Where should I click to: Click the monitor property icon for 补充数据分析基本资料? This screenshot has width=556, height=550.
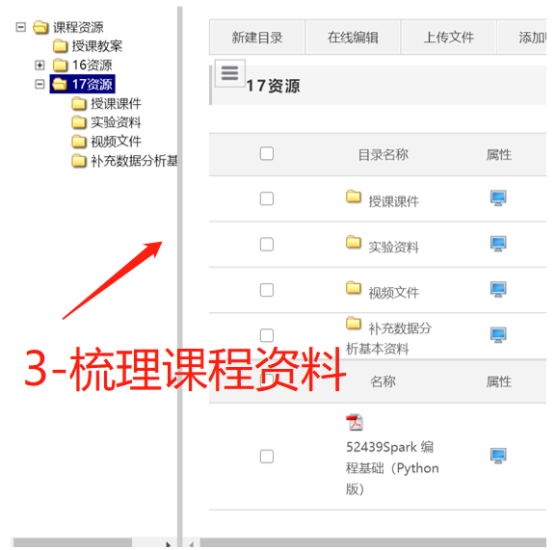click(x=498, y=335)
